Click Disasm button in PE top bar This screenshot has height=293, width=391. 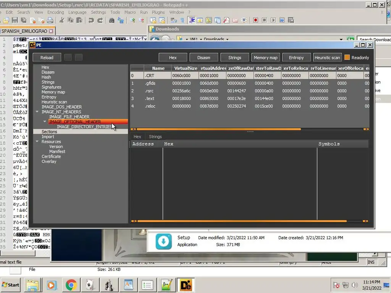204,58
